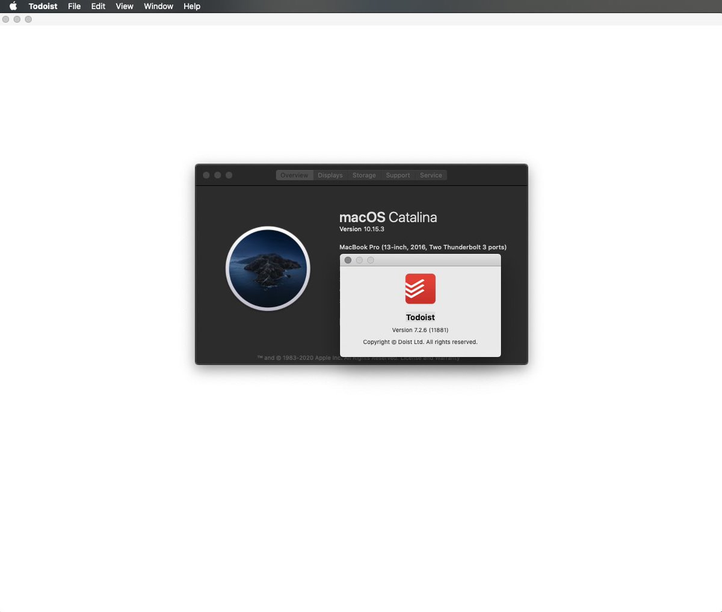Open the Edit menu
The image size is (722, 612).
point(98,6)
